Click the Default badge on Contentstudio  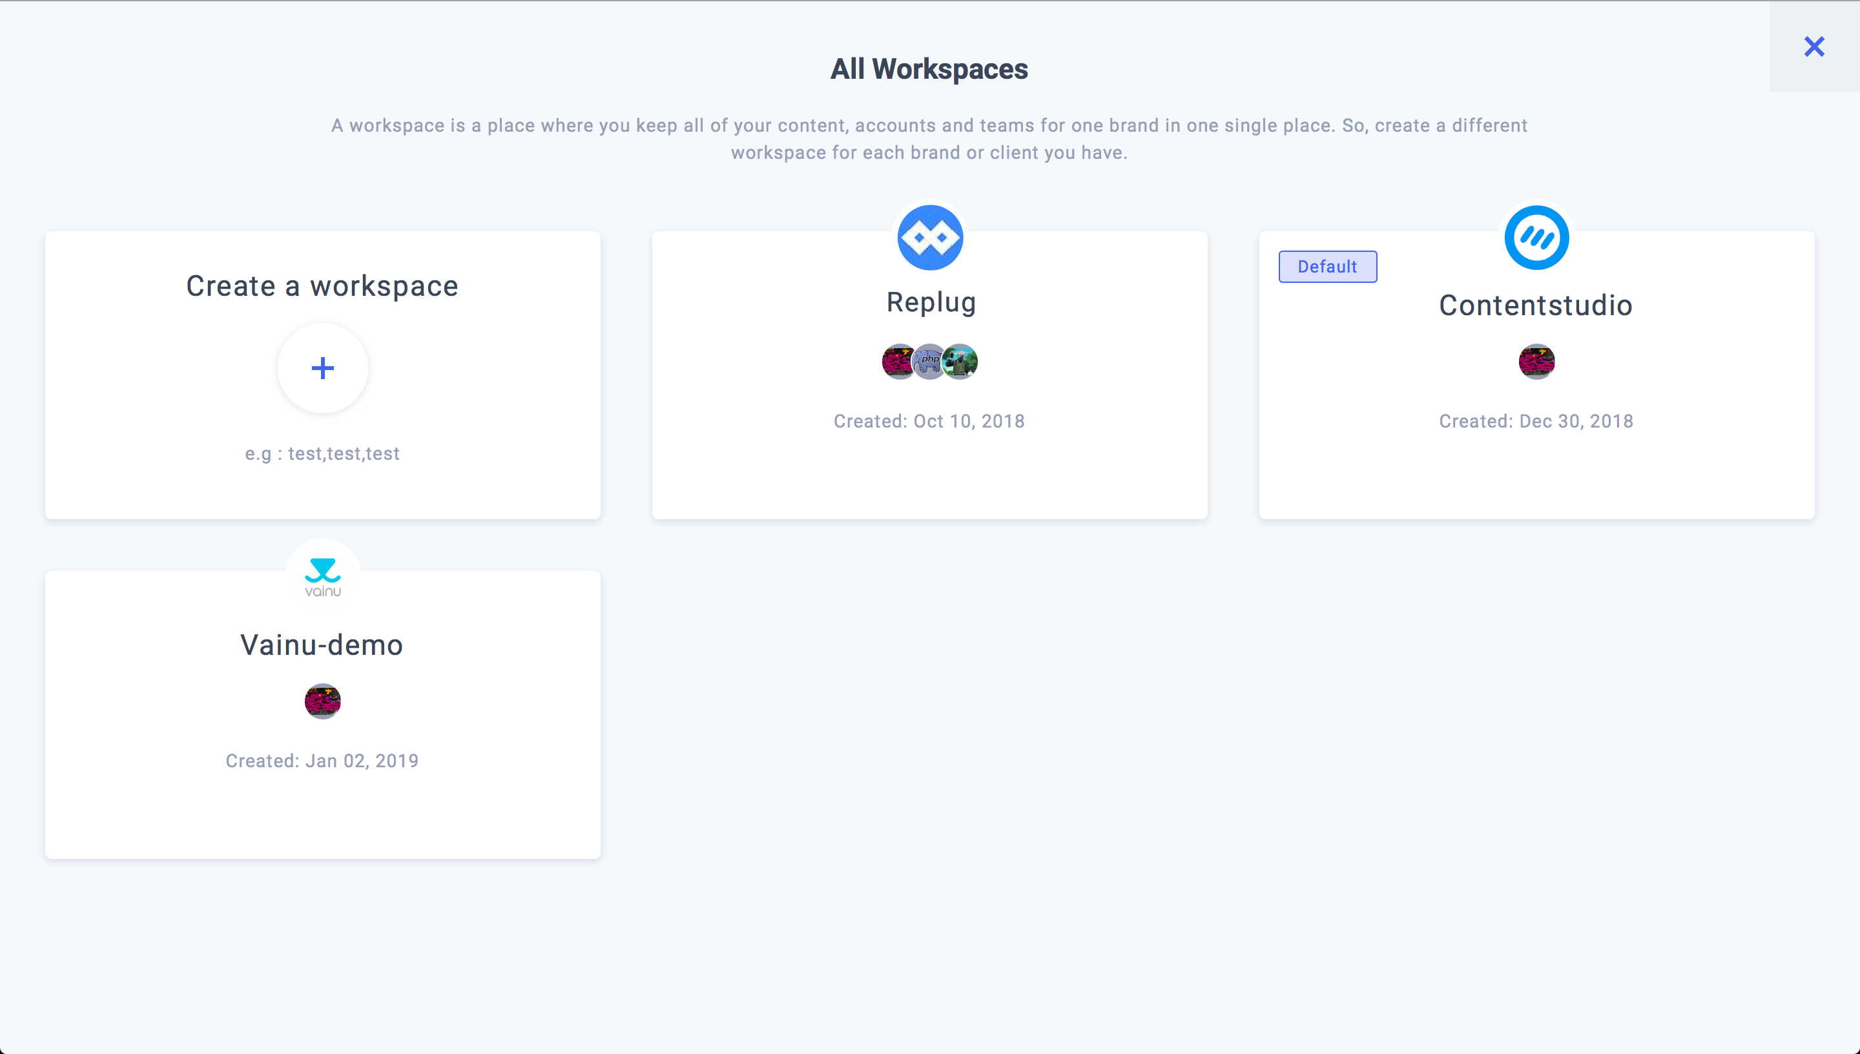(1327, 266)
